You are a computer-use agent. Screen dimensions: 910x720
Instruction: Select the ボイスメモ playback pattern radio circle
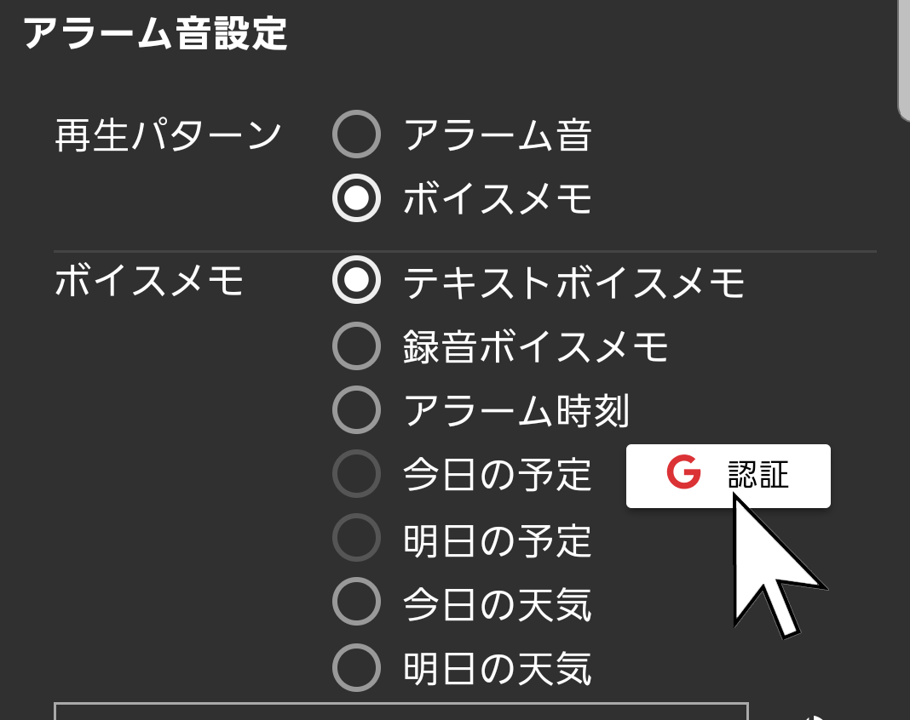pyautogui.click(x=355, y=198)
